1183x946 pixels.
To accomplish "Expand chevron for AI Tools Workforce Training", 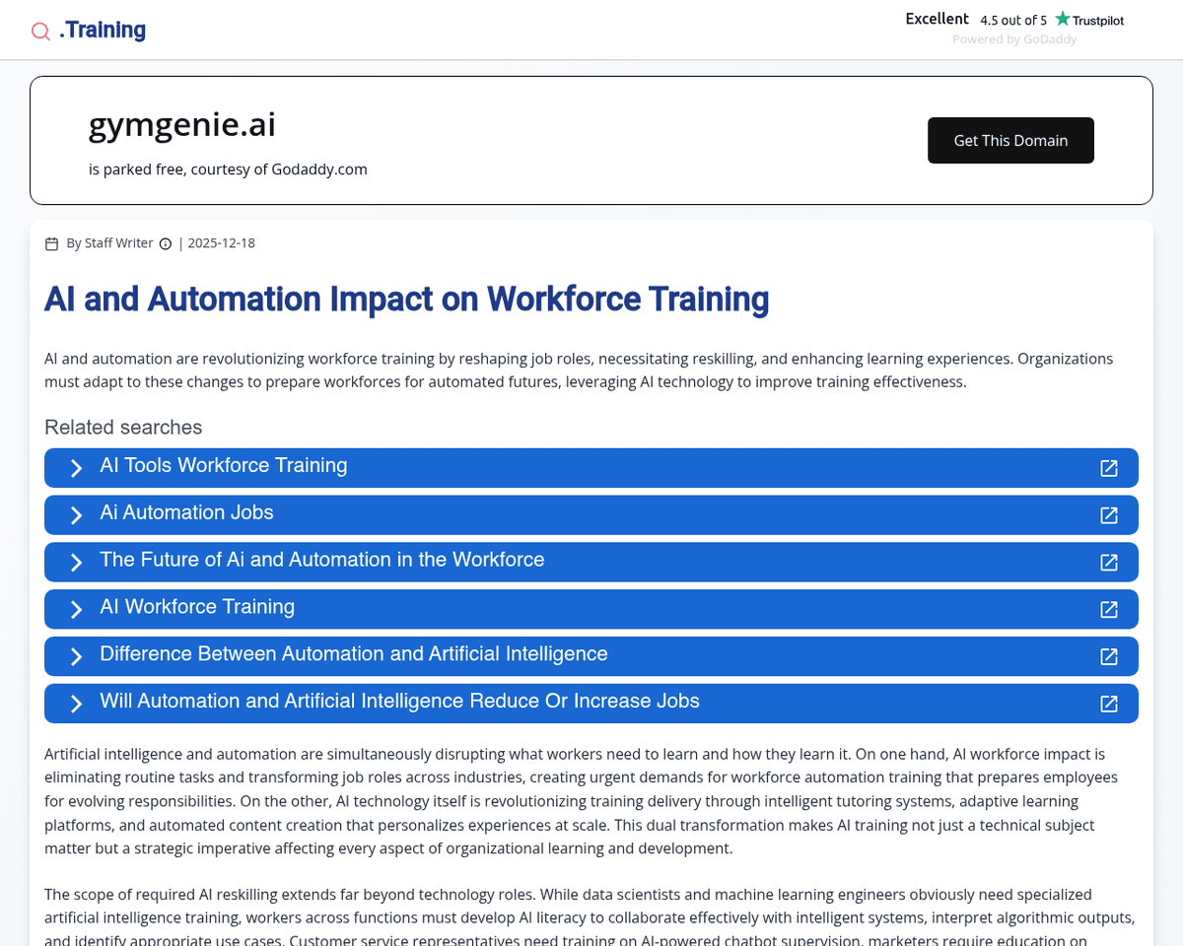I will click(x=76, y=468).
